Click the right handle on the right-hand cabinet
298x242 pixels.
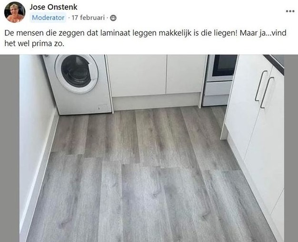coord(267,92)
